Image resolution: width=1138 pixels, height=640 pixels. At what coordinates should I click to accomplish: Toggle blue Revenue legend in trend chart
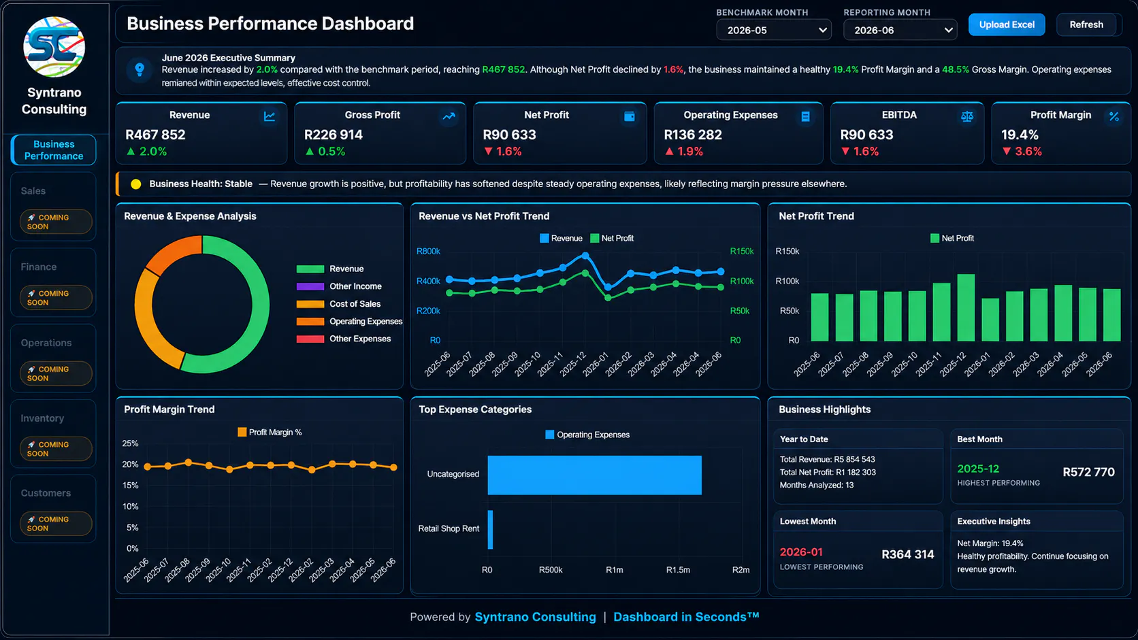tap(561, 238)
